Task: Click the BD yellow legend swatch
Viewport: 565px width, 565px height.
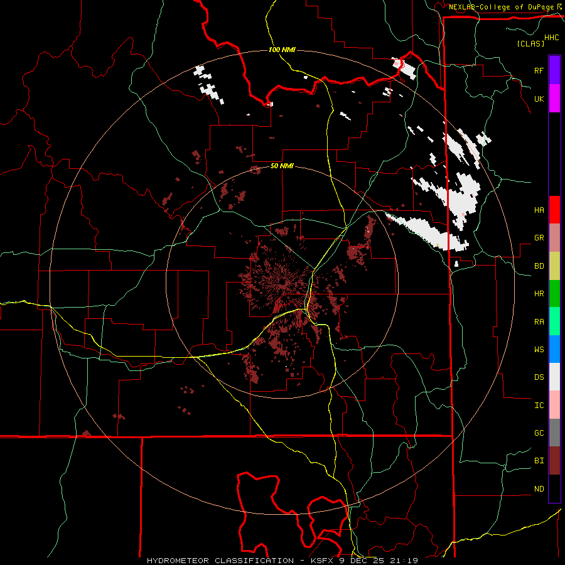Action: pos(554,266)
